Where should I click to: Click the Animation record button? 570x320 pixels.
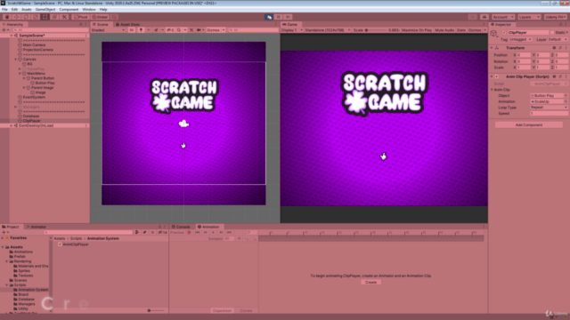coord(189,232)
